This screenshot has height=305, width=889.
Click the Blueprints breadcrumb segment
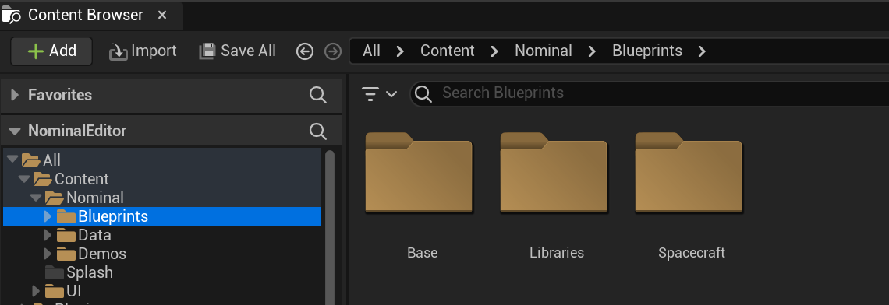tap(647, 51)
